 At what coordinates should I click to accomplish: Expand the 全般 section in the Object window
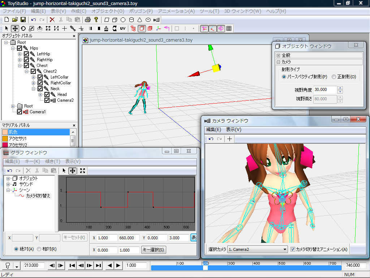[x=278, y=55]
